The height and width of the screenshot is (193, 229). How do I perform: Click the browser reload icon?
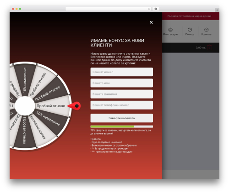(149, 9)
